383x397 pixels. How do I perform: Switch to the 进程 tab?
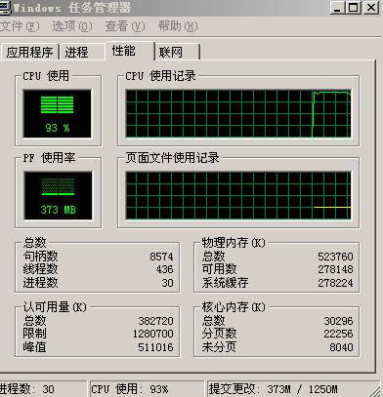82,52
